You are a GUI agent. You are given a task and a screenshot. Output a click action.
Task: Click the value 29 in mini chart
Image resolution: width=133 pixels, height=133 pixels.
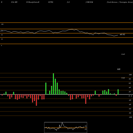86,129
